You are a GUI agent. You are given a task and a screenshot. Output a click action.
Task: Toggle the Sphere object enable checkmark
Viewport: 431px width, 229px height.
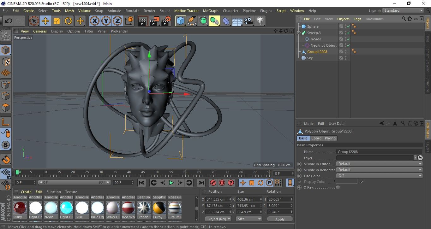click(x=349, y=27)
